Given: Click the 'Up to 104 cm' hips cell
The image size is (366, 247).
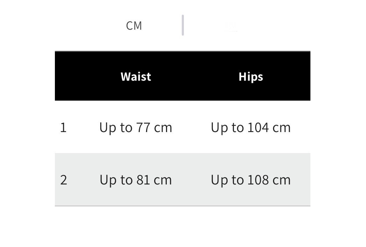Looking at the screenshot, I should 251,128.
